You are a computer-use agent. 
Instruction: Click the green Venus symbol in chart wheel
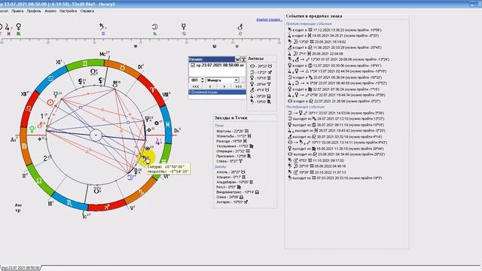pos(32,129)
